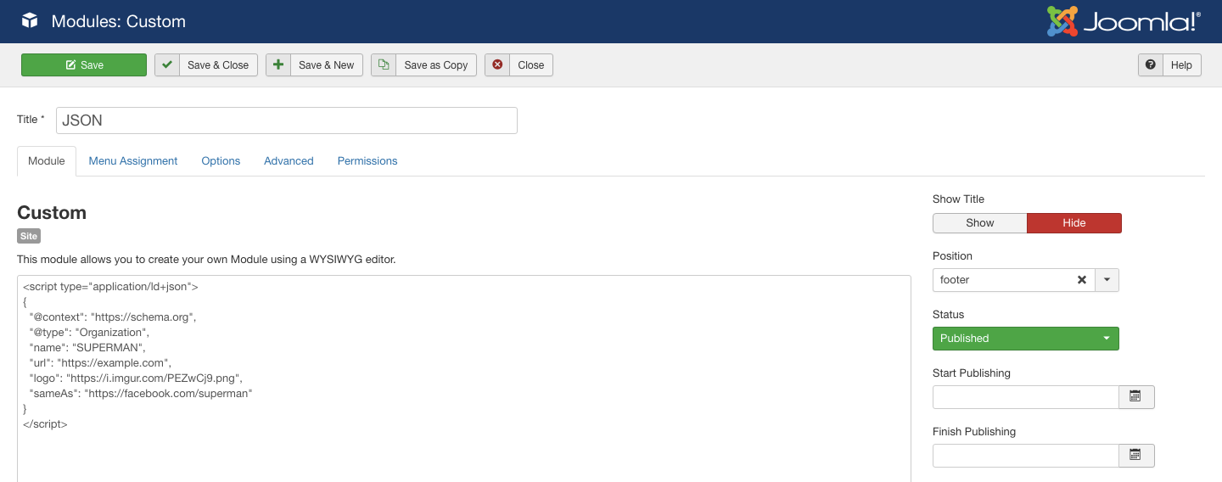Viewport: 1222px width, 482px height.
Task: Clear the footer position with the X icon
Action: [1082, 280]
